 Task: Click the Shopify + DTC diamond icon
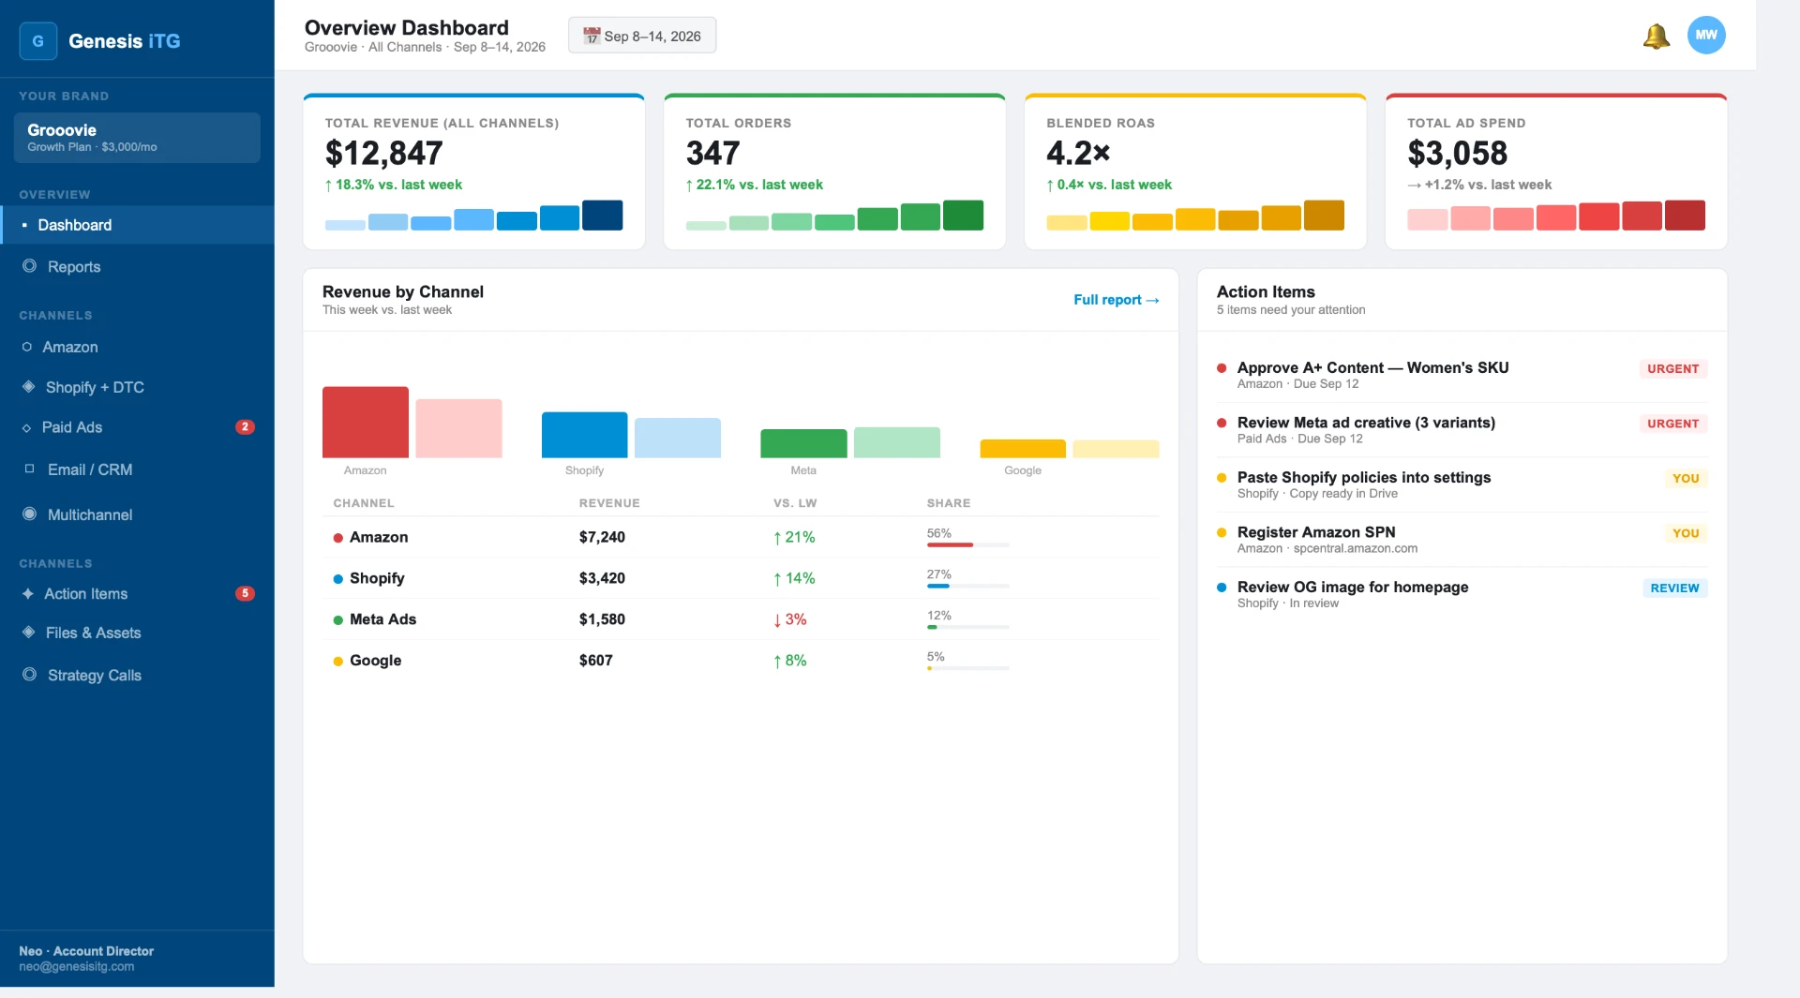(29, 387)
